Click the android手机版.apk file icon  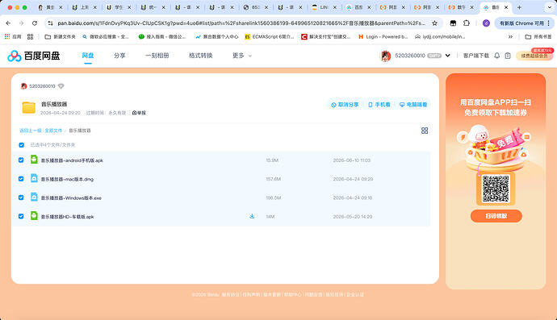click(x=34, y=160)
